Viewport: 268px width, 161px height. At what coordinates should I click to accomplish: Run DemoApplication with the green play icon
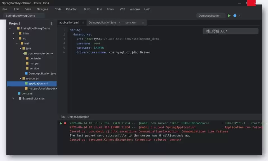(229, 16)
